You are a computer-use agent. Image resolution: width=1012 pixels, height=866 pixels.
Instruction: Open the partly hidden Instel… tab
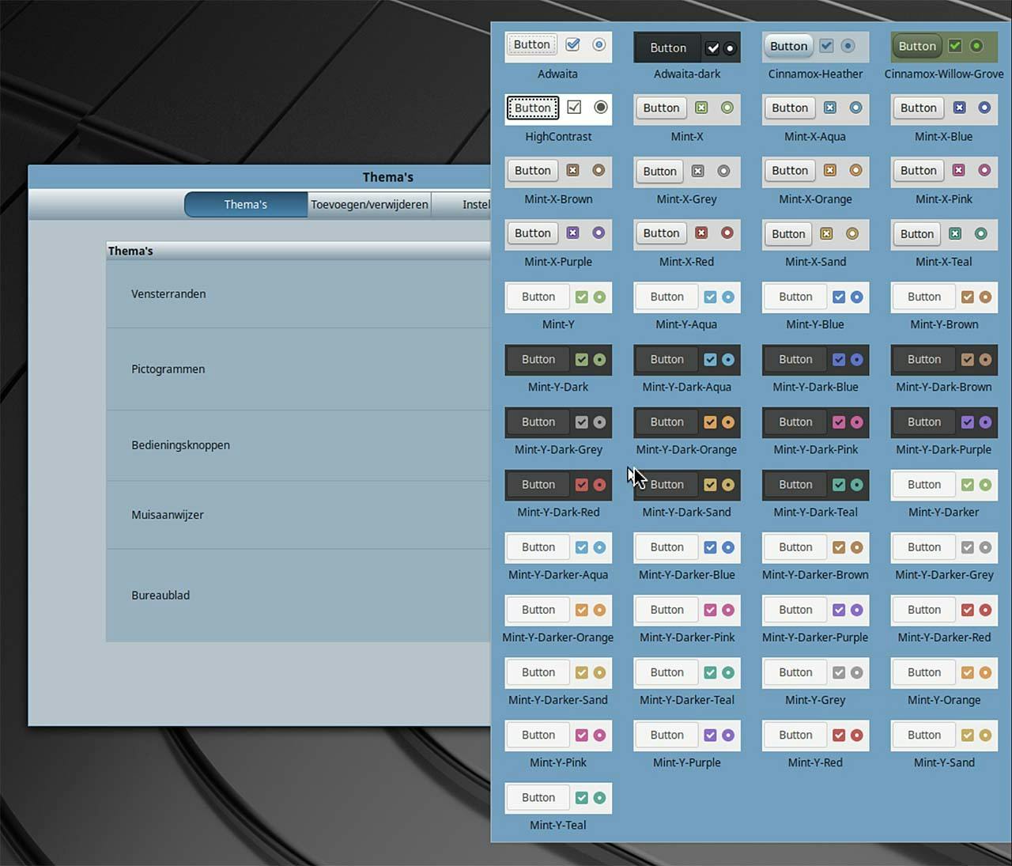pos(462,204)
